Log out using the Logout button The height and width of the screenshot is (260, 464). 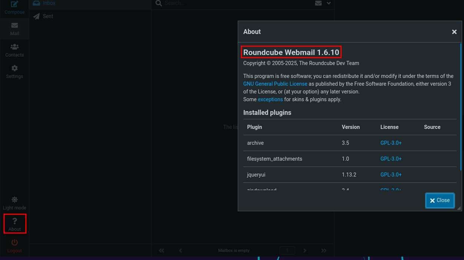pyautogui.click(x=14, y=246)
